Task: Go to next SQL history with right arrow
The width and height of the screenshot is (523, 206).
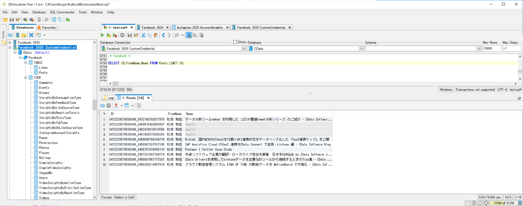Action: [169, 35]
